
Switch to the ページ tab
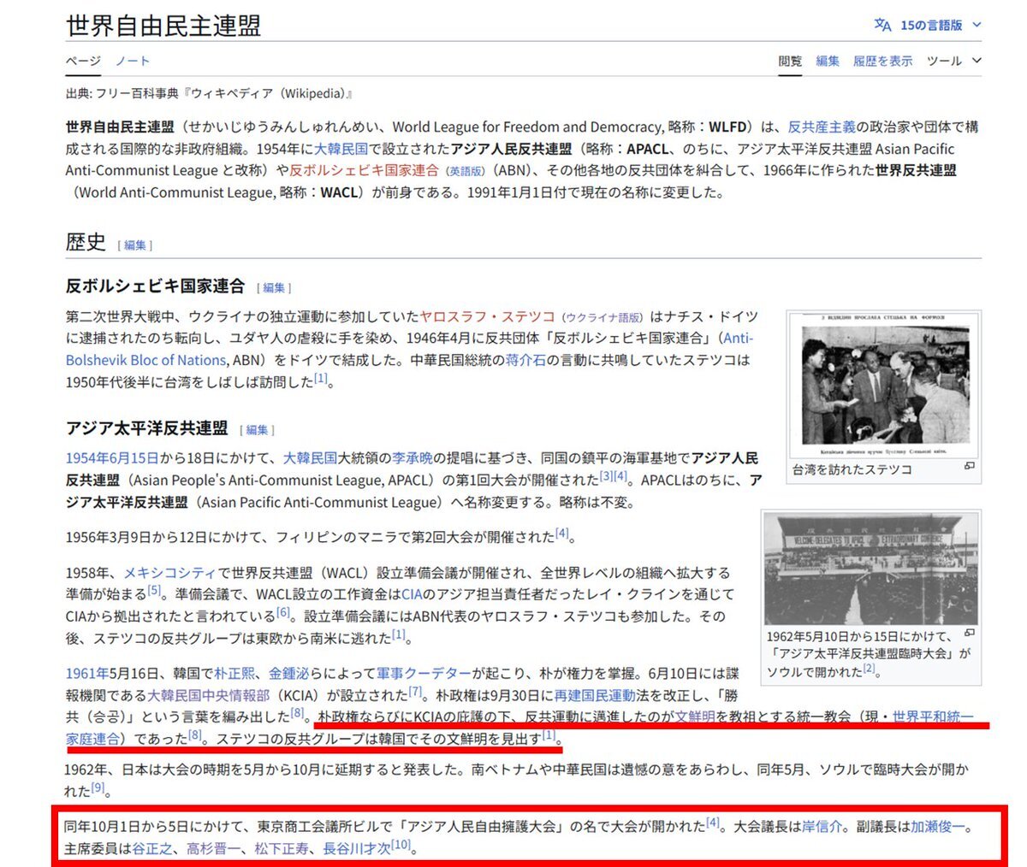tap(83, 61)
